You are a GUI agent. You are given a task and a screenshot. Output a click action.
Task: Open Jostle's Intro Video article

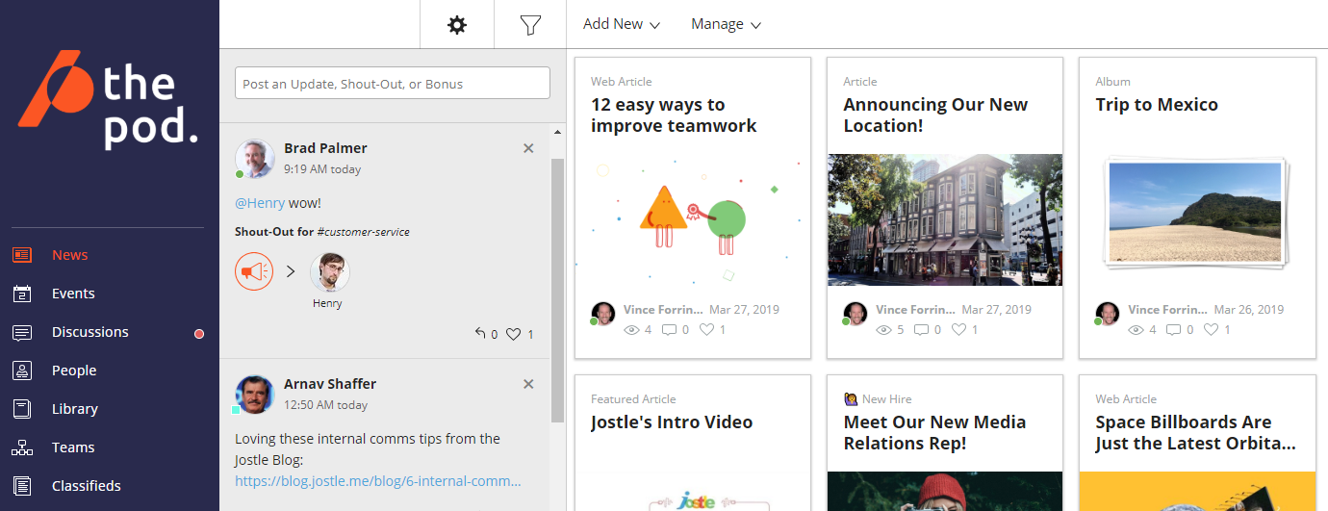coord(672,422)
